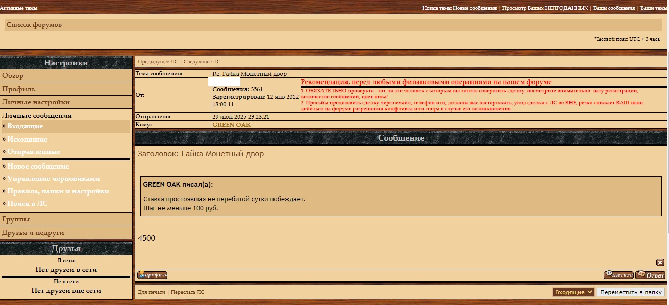Click the profile icon button below the message

tap(152, 275)
